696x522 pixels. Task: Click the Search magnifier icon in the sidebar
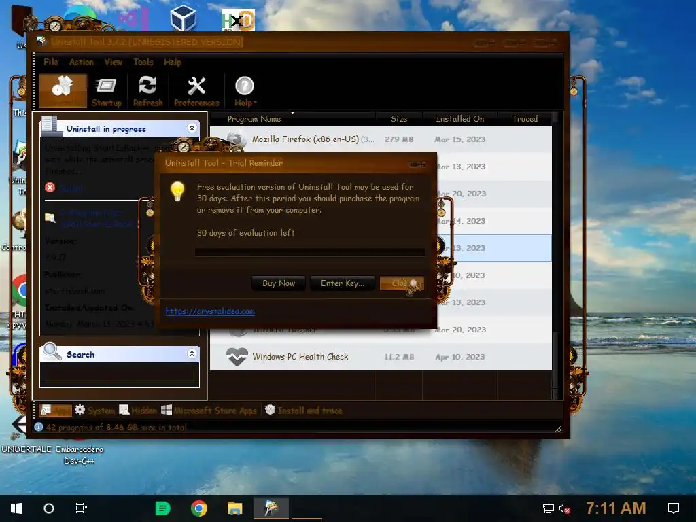click(52, 351)
